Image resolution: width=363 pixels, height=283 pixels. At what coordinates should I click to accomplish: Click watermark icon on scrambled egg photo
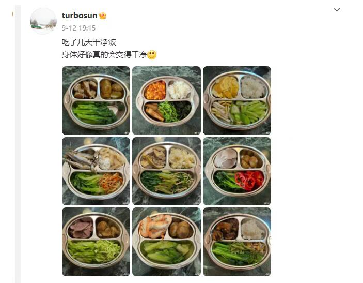pos(267,133)
